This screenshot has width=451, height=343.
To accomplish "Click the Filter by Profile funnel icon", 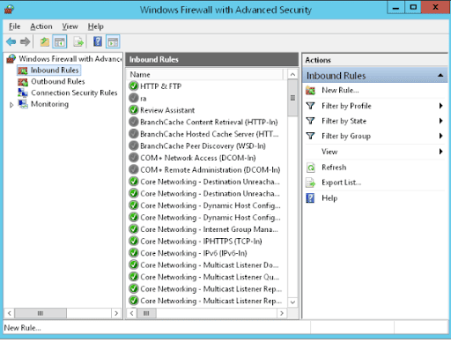I will 310,106.
